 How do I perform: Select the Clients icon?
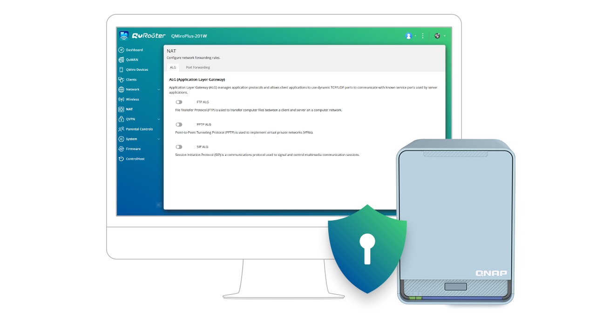pyautogui.click(x=121, y=80)
